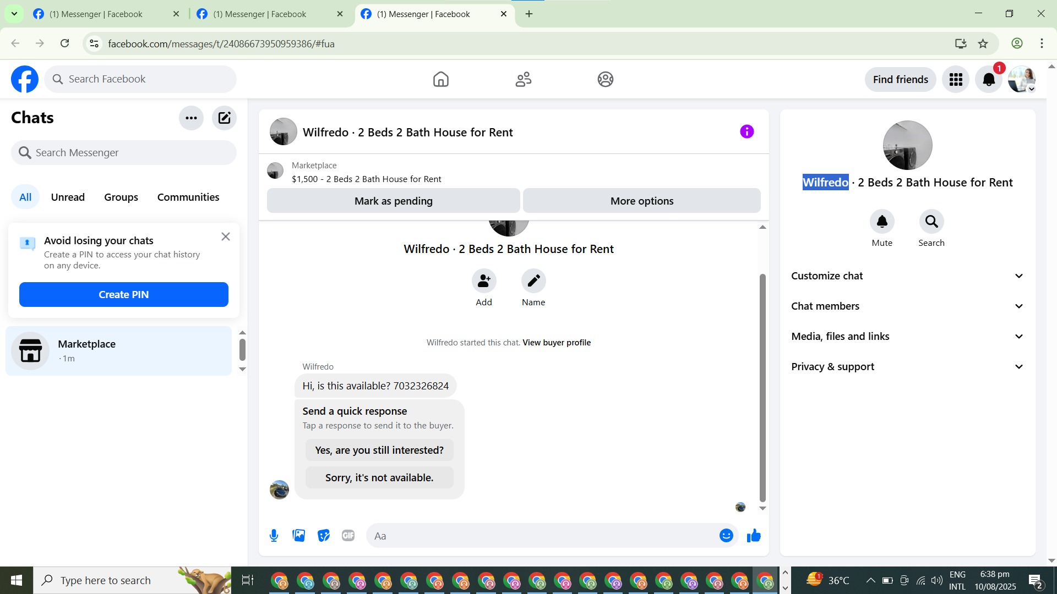This screenshot has height=594, width=1057.
Task: Expand the Chat members section
Action: pos(907,306)
